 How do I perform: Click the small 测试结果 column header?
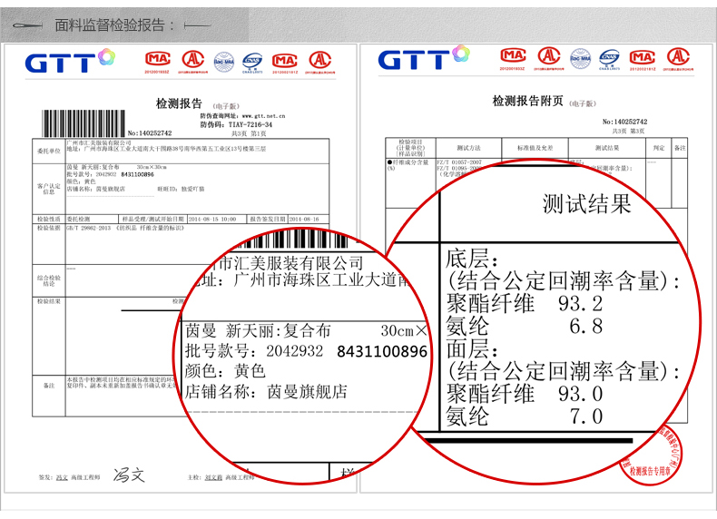tap(607, 148)
